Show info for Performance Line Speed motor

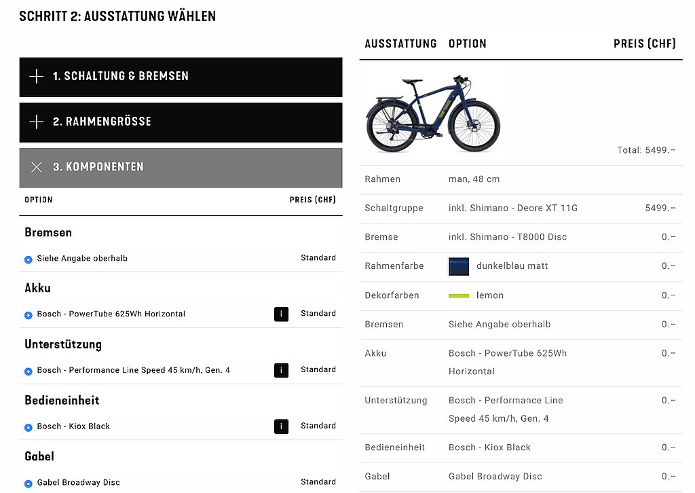point(281,370)
